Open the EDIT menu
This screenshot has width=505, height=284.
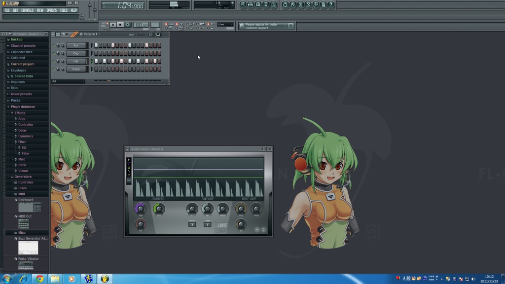15,10
